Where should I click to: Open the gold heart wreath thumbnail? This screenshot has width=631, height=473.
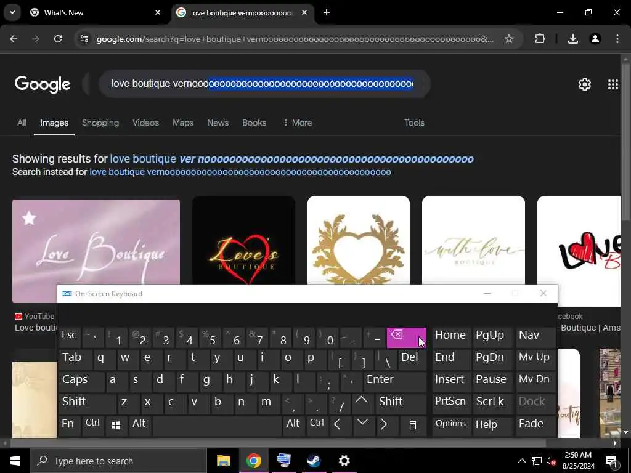pyautogui.click(x=359, y=240)
